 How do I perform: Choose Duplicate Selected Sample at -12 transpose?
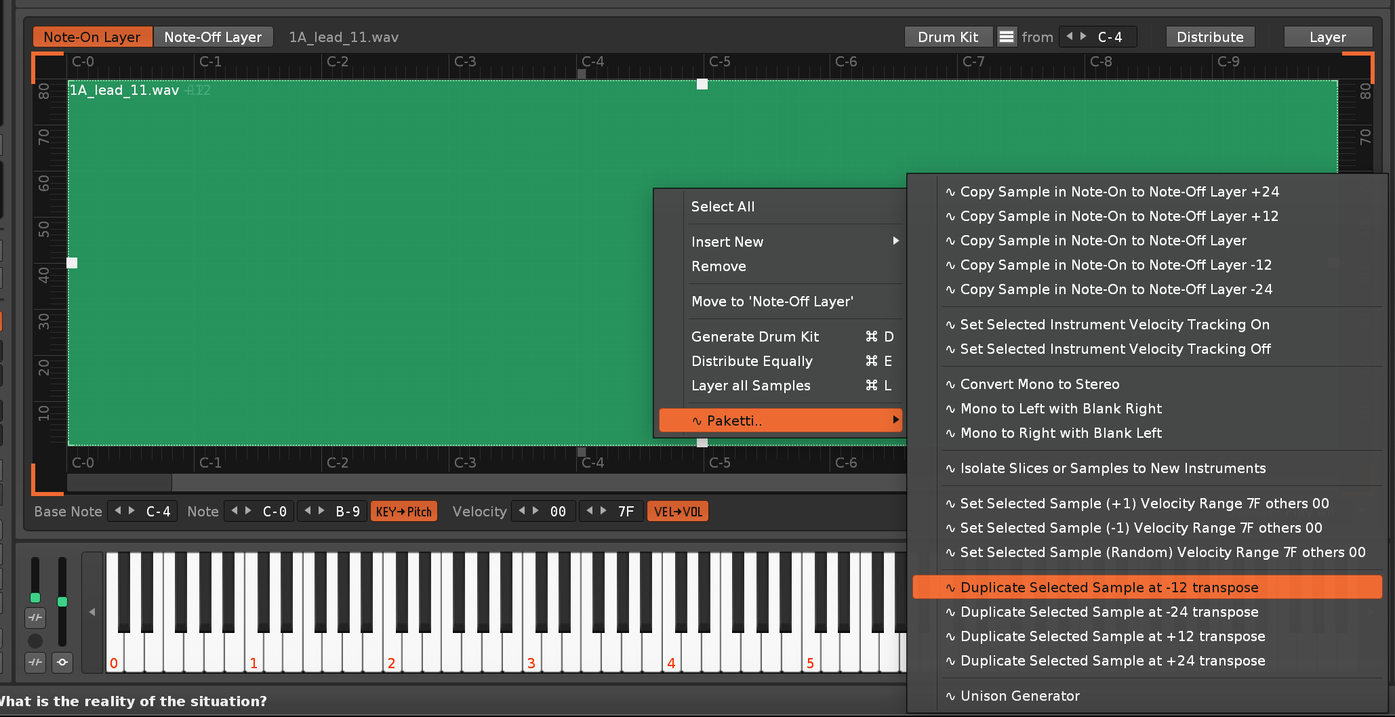point(1109,588)
